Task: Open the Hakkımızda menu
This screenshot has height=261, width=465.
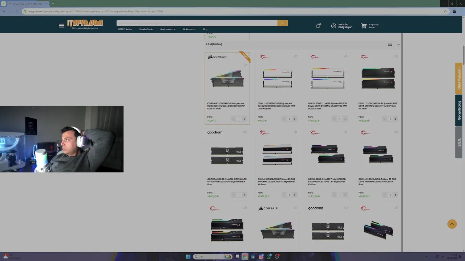Action: click(x=189, y=29)
